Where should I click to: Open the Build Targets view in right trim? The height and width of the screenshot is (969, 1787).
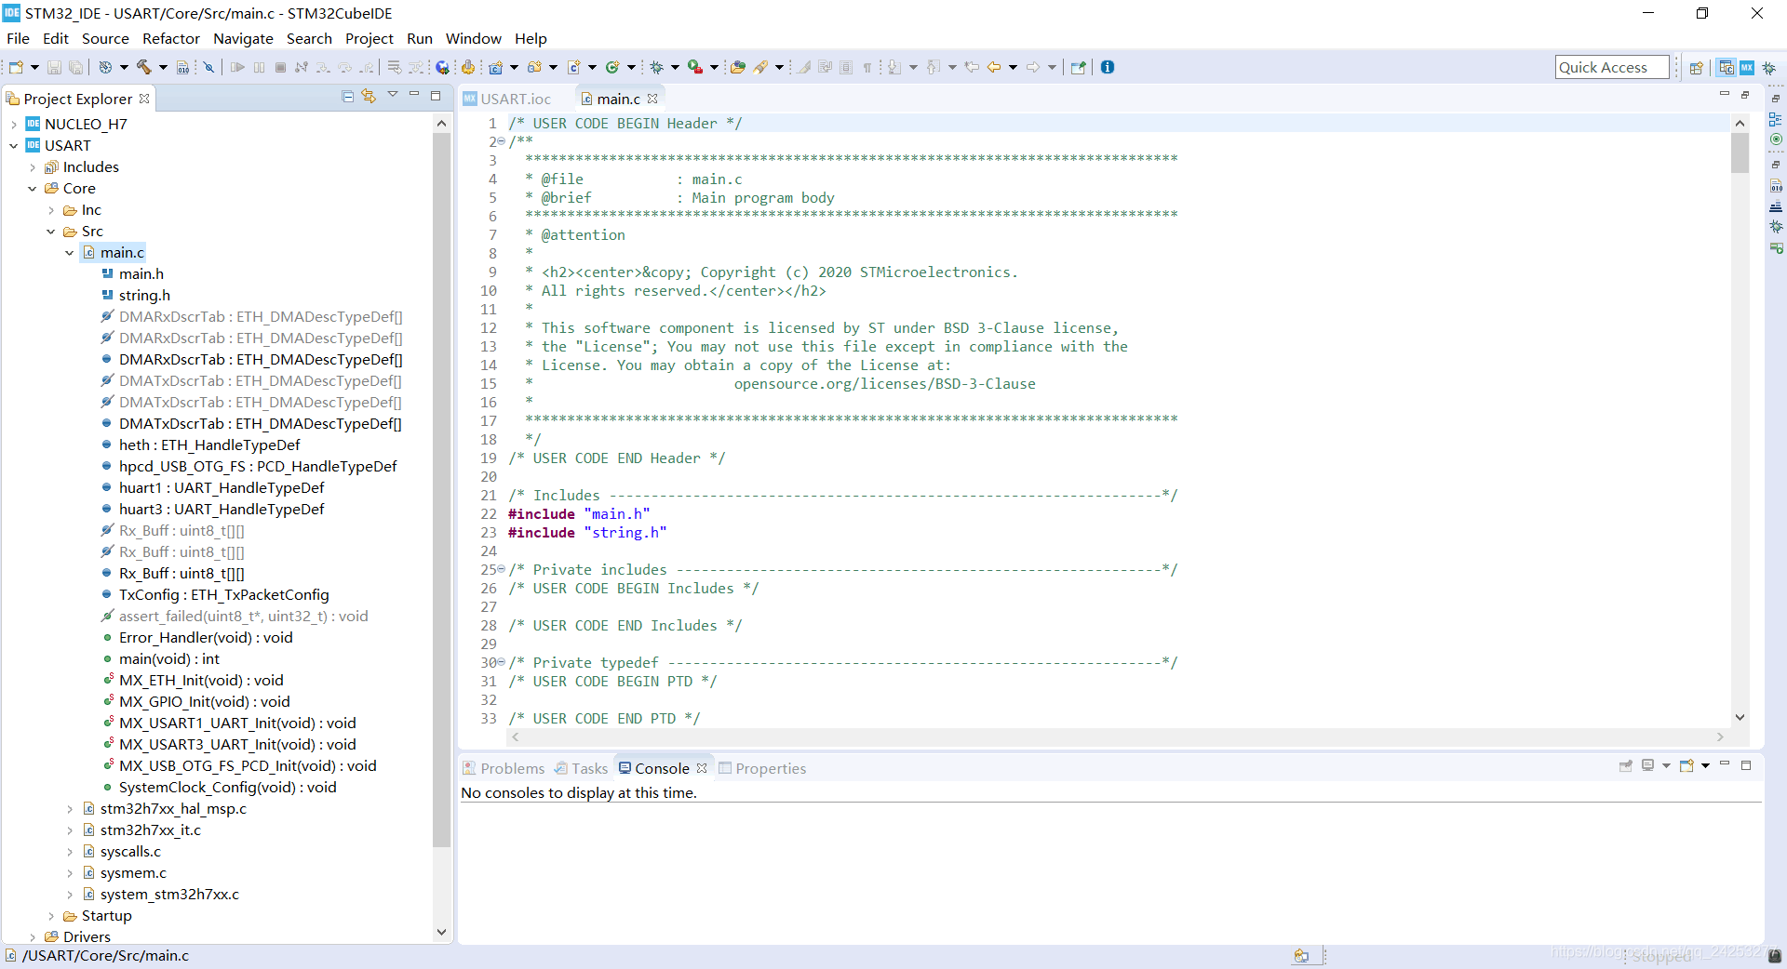click(x=1776, y=139)
